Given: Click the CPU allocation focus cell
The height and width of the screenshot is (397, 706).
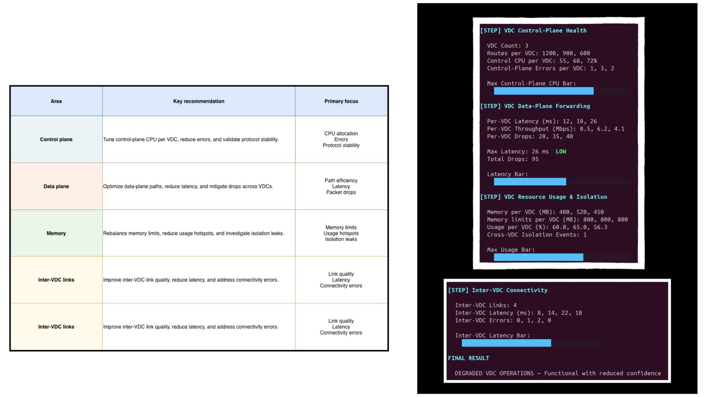Looking at the screenshot, I should pyautogui.click(x=341, y=139).
